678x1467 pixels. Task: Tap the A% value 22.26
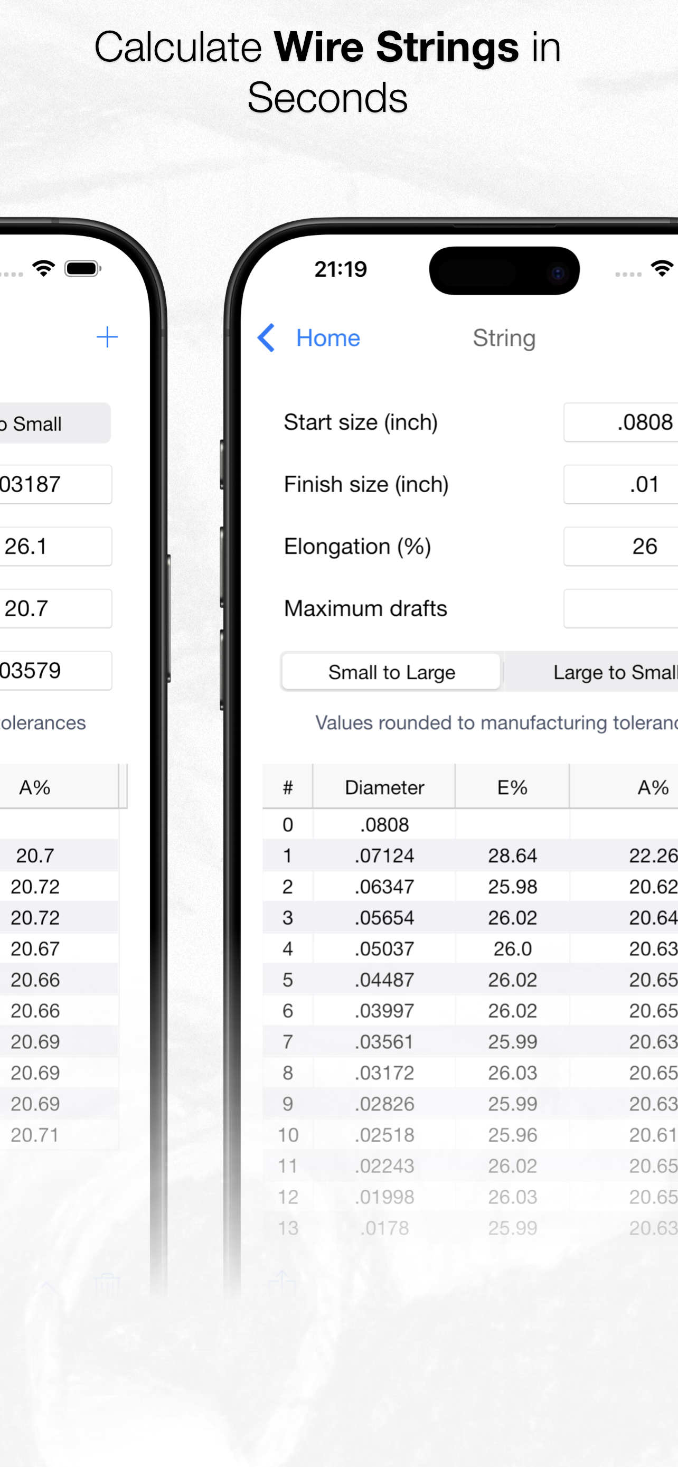click(654, 856)
